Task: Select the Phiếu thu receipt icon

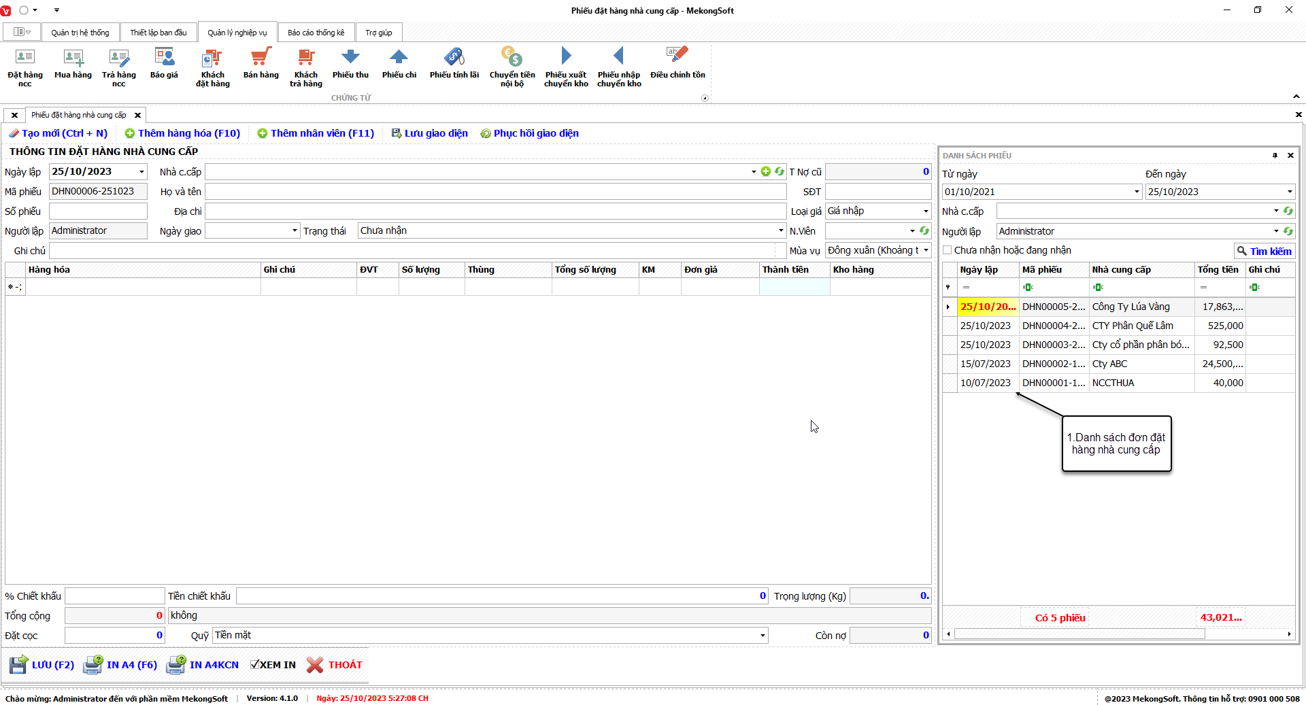Action: [x=350, y=63]
